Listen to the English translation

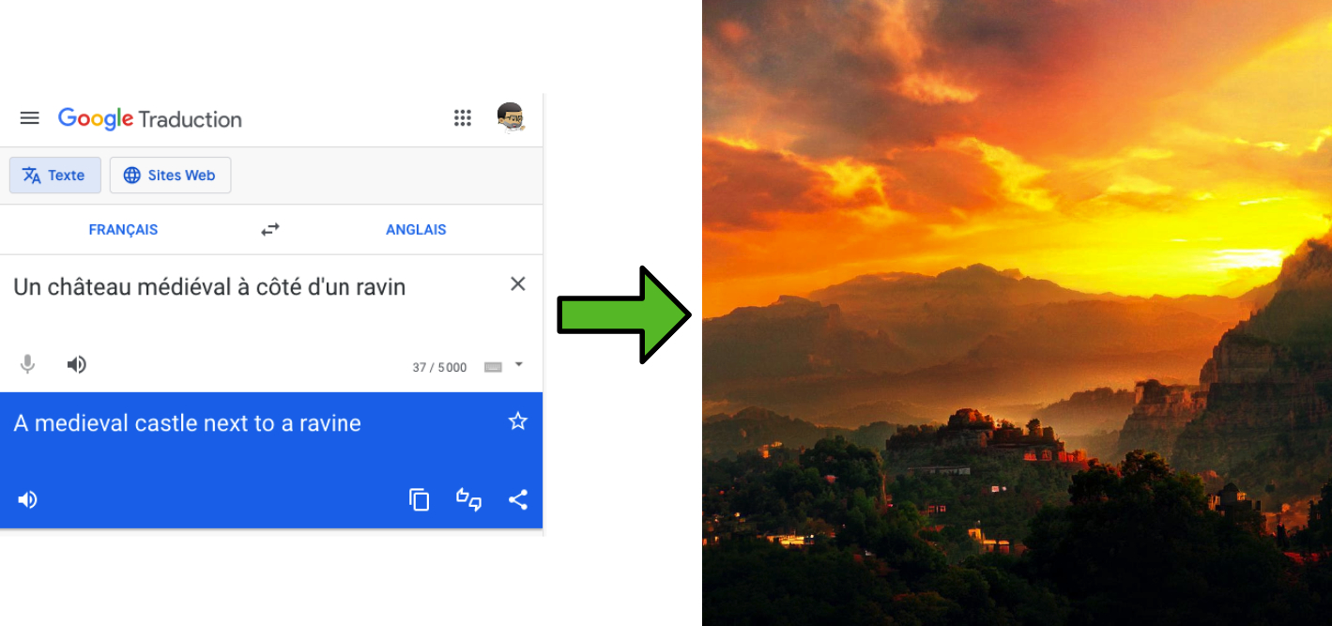click(28, 499)
